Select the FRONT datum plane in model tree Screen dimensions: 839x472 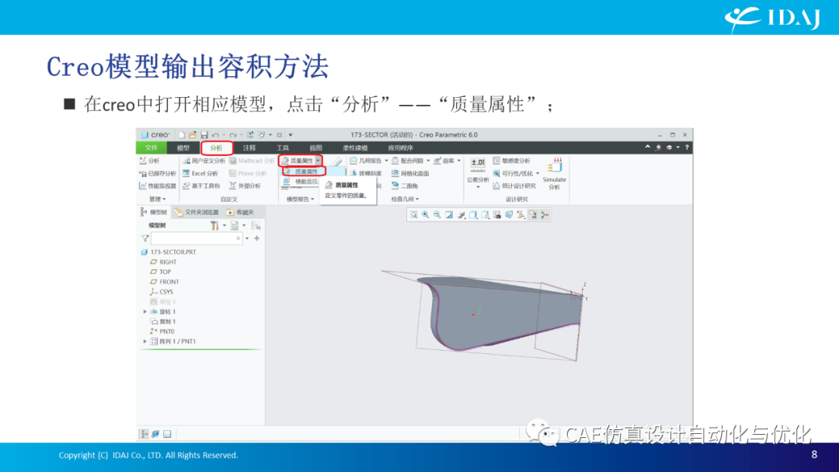[164, 282]
